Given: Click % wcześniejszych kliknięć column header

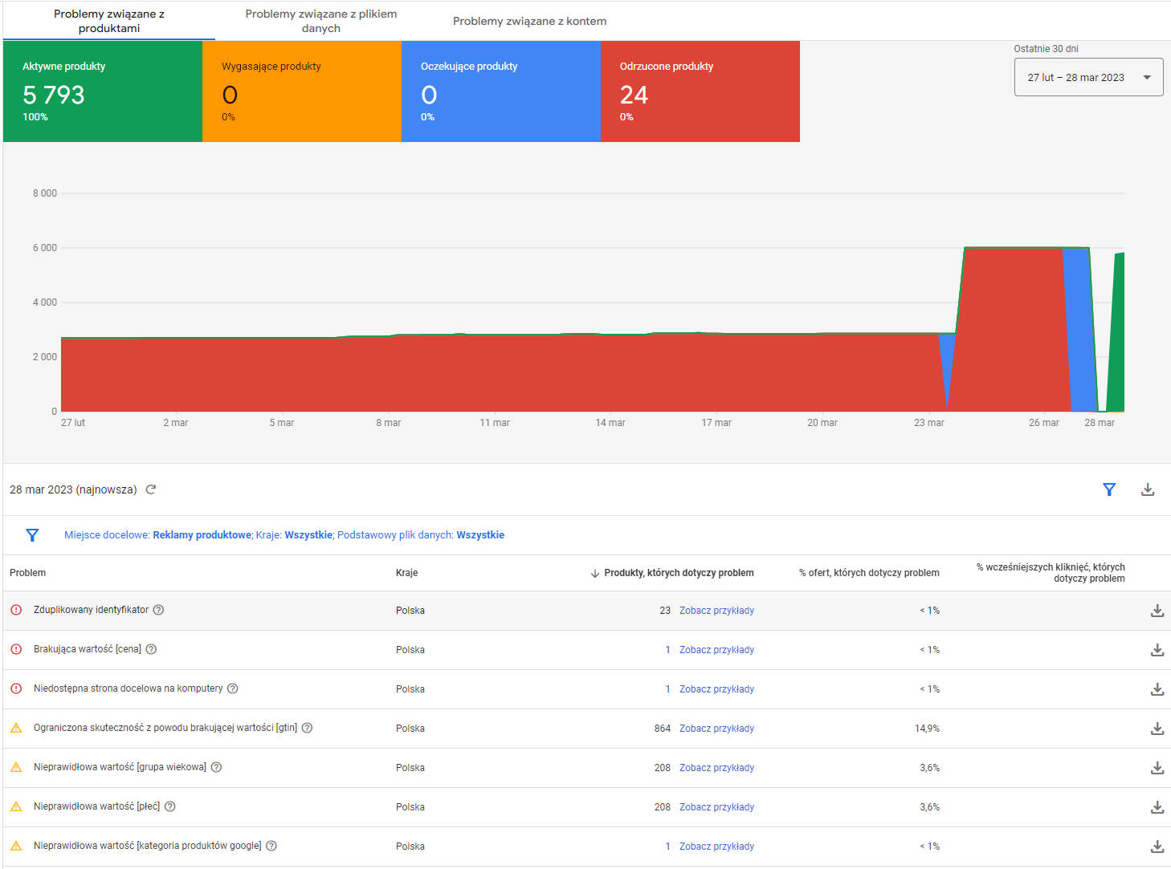Looking at the screenshot, I should click(x=1051, y=573).
